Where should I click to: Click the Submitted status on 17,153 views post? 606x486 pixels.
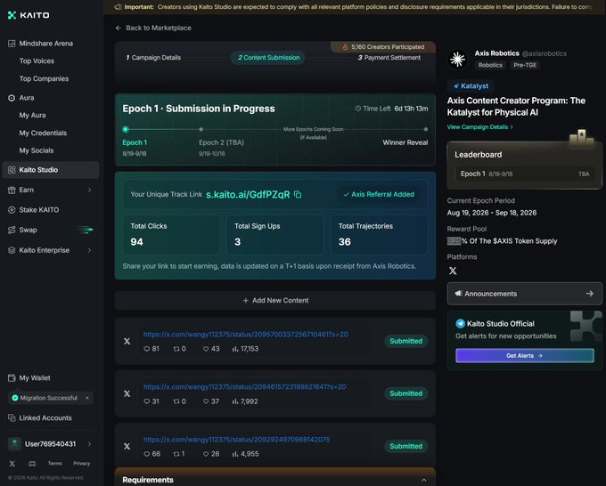405,341
